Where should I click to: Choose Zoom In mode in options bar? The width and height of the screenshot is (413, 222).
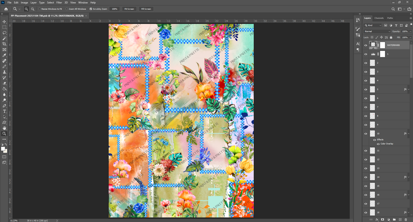(x=26, y=9)
